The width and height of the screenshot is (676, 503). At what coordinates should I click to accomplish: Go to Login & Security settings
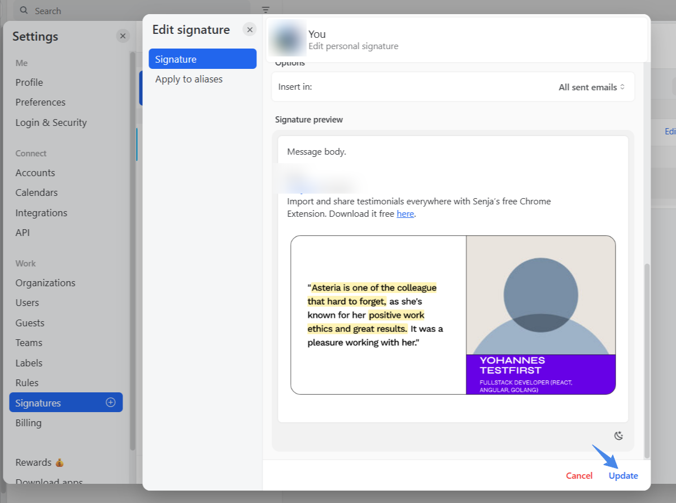[51, 123]
